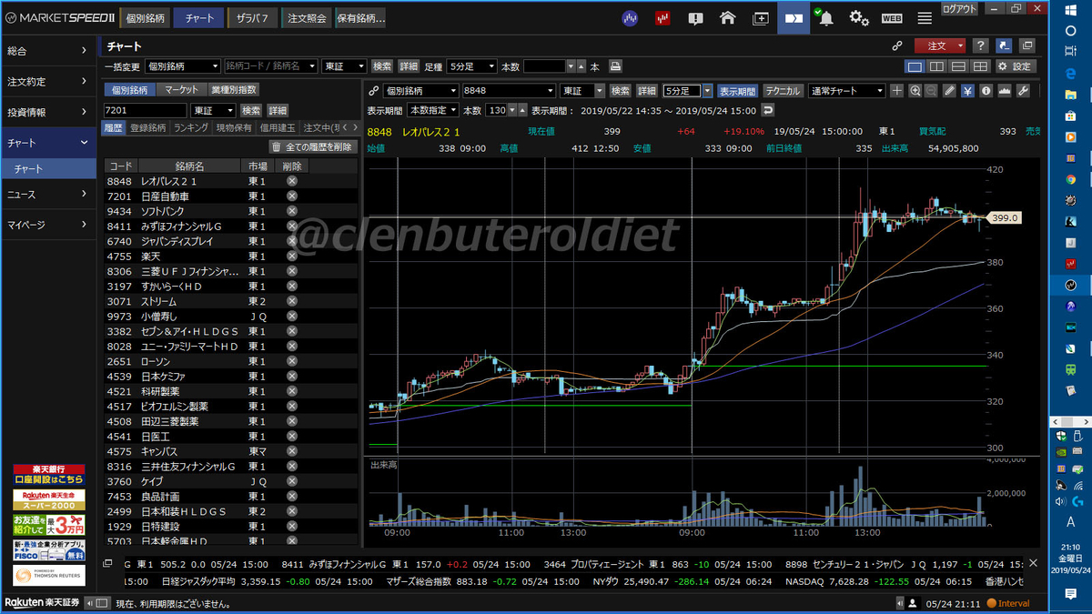Viewport: 1092px width, 614px height.
Task: Open ザラバ 7 top tab
Action: [x=253, y=17]
